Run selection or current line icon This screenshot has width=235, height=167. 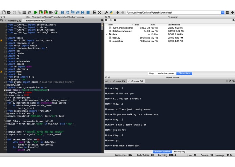(51, 13)
